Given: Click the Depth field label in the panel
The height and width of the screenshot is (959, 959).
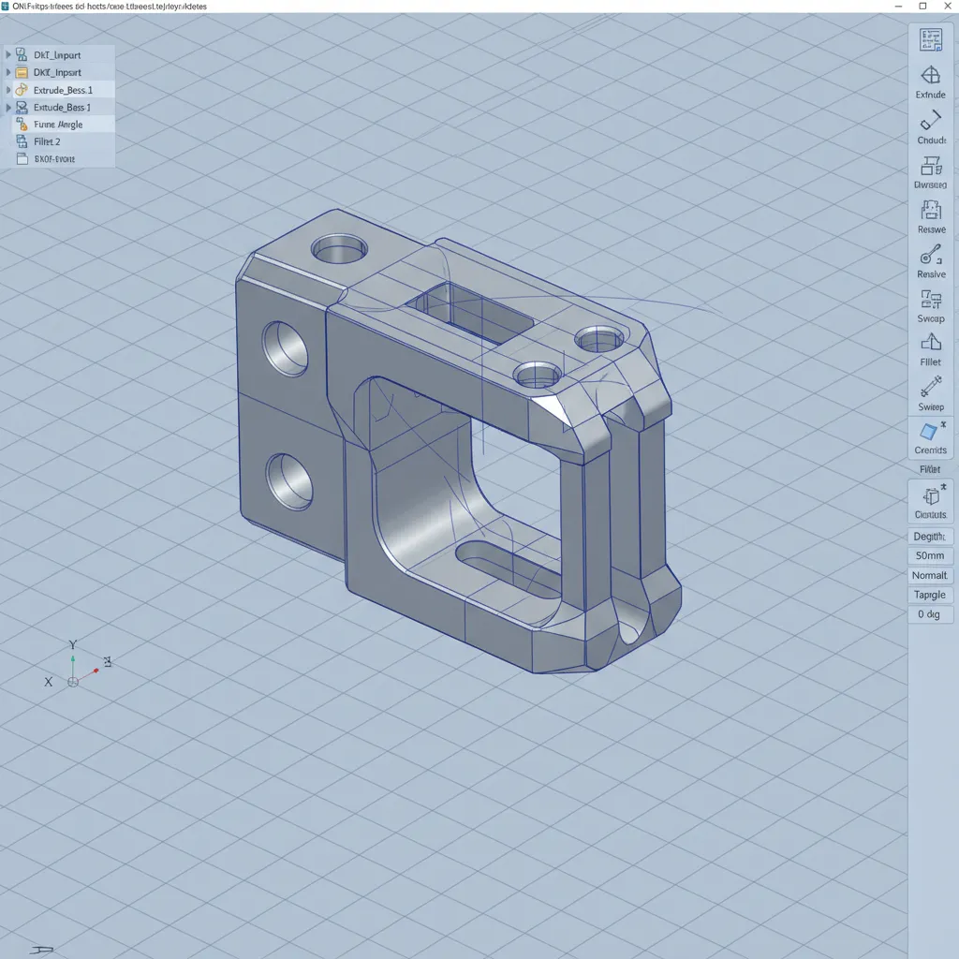Looking at the screenshot, I should (x=929, y=536).
